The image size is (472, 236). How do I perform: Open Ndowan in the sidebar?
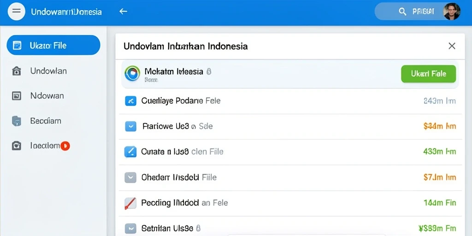click(x=47, y=96)
